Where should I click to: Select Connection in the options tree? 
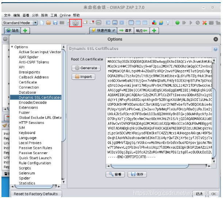coord(29,87)
